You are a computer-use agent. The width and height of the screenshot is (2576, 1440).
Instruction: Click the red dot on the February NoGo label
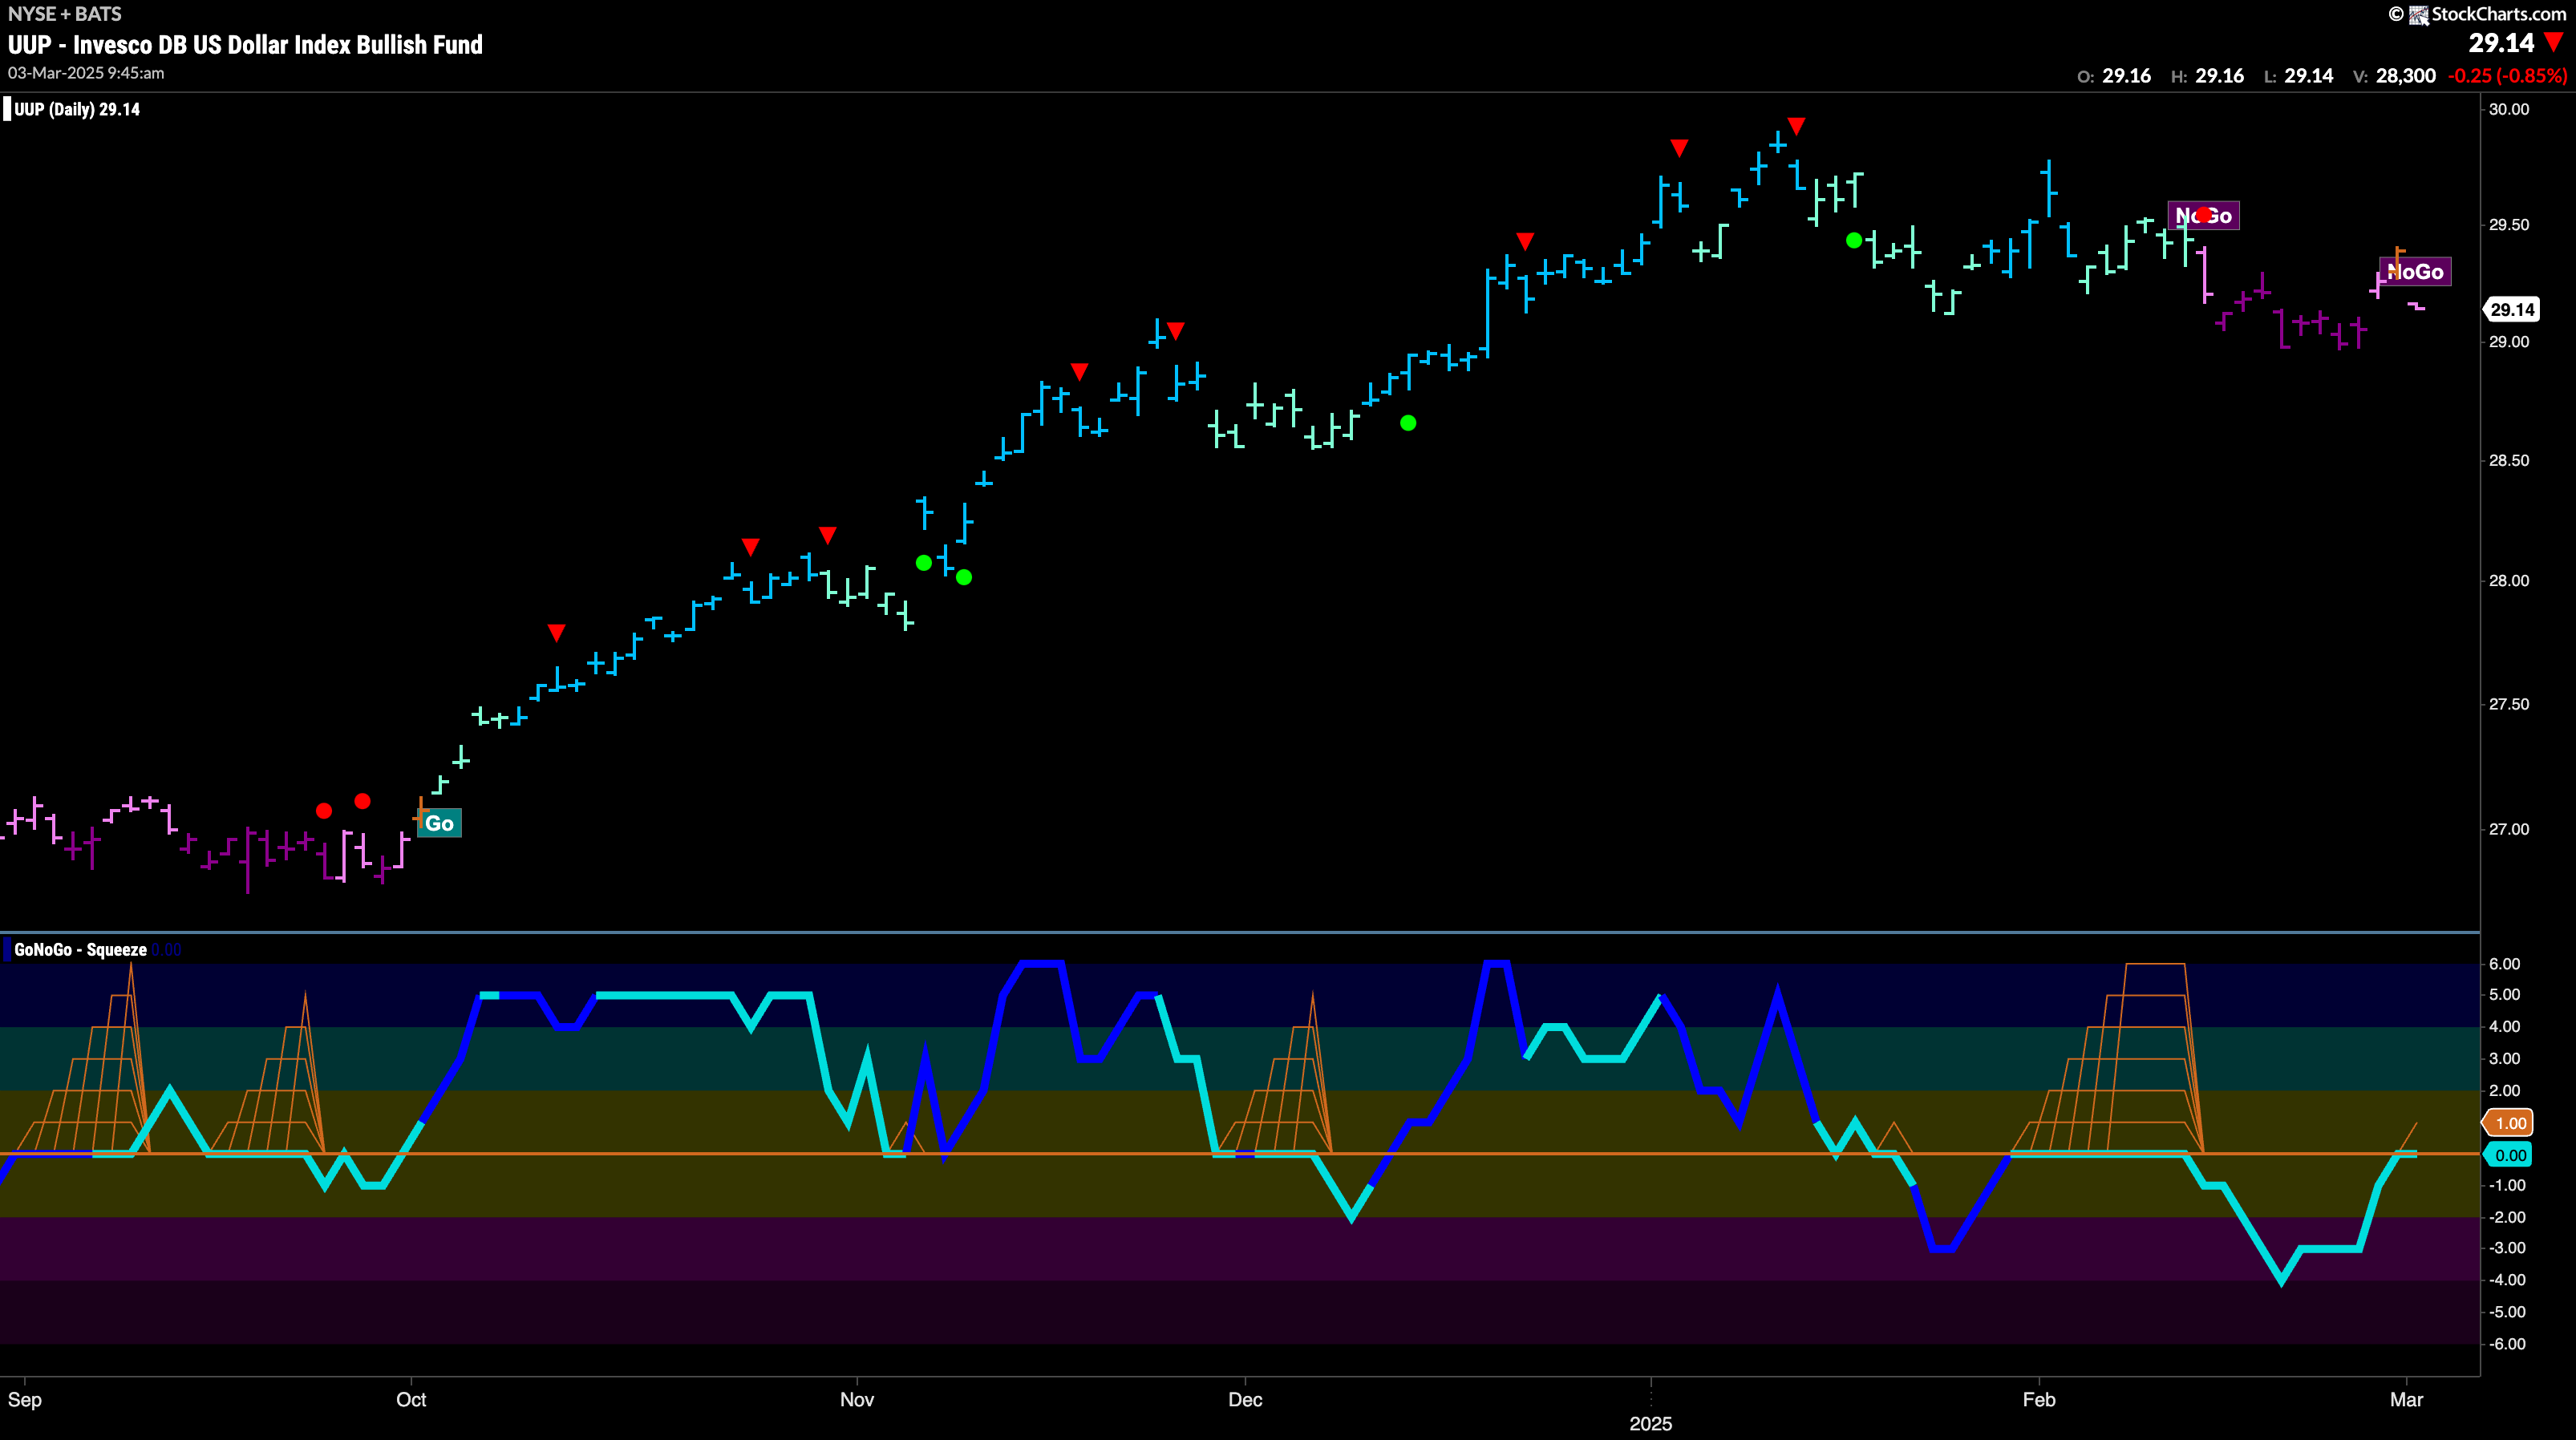tap(2204, 215)
